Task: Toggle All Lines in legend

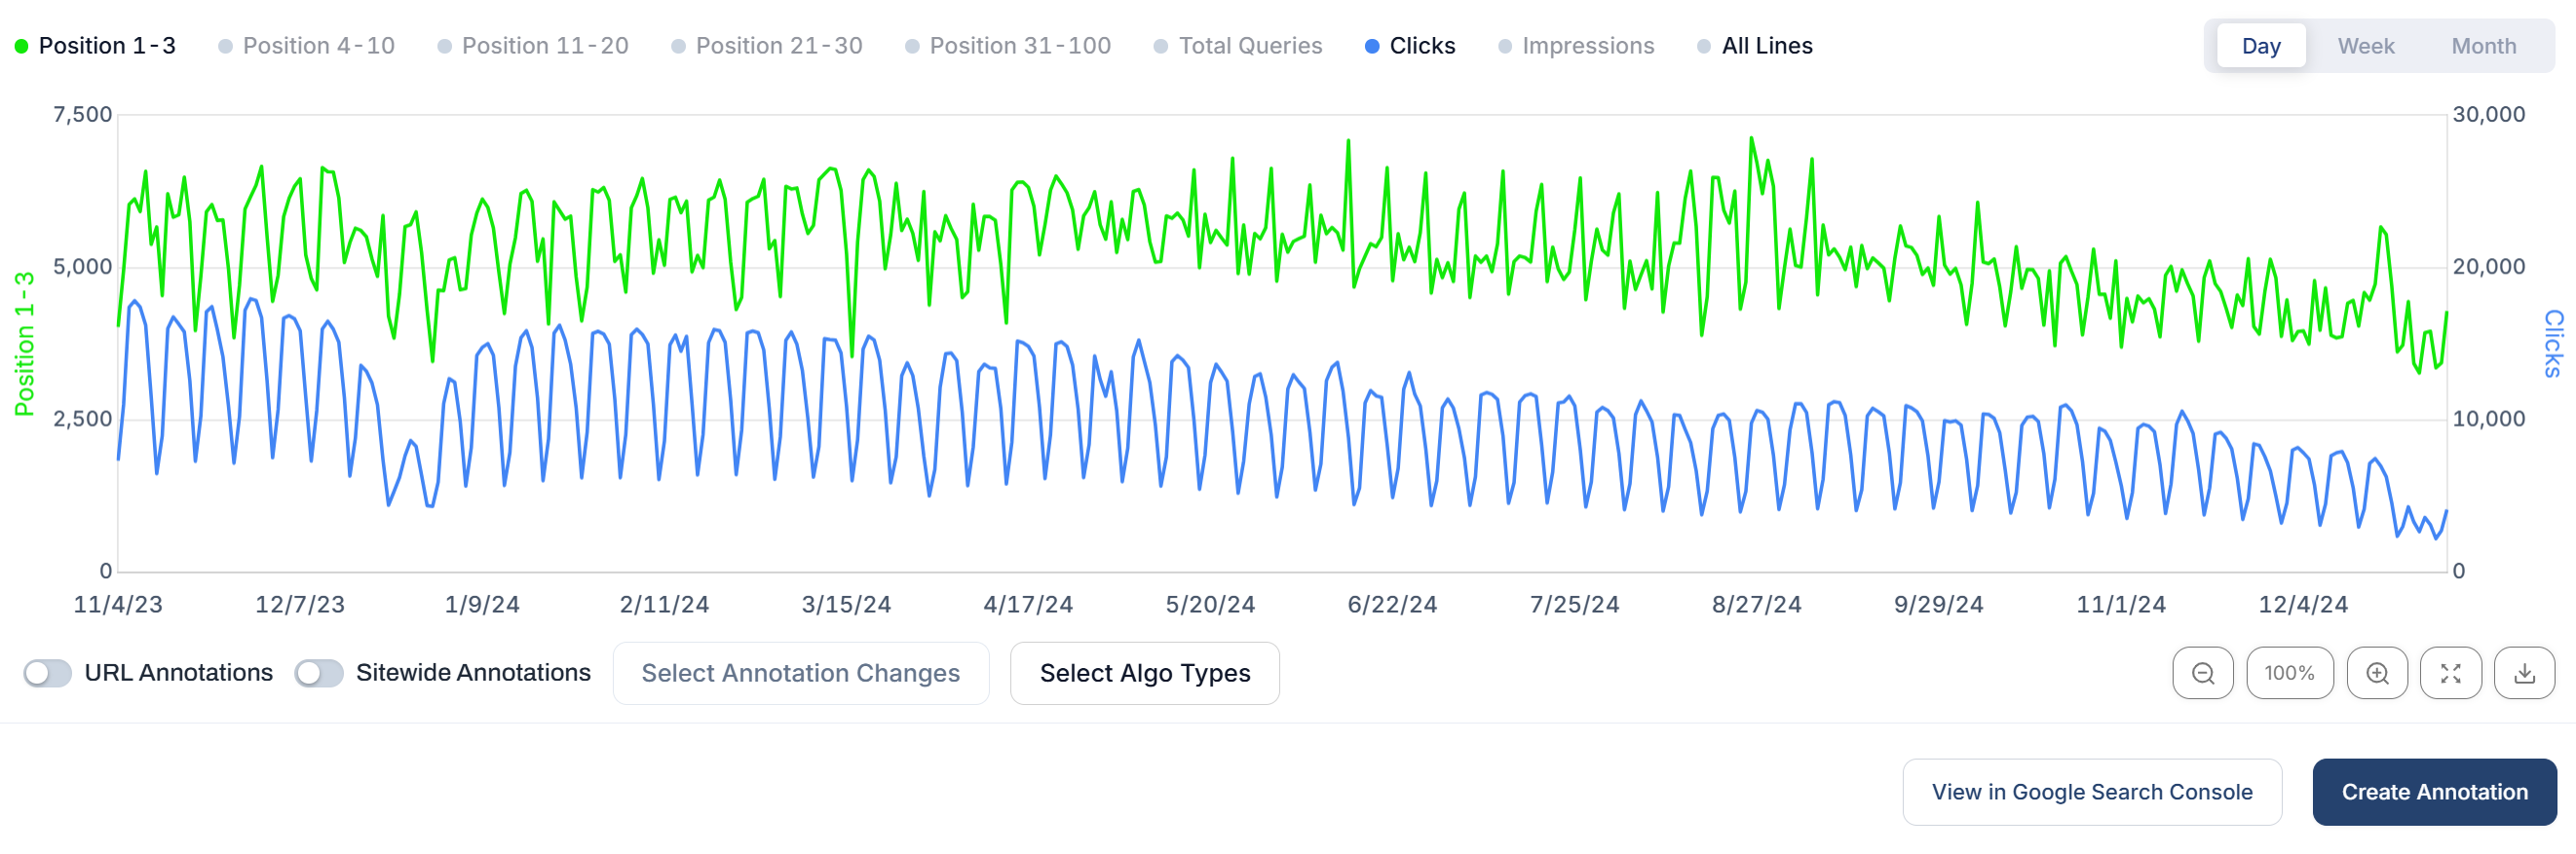Action: coord(1755,46)
